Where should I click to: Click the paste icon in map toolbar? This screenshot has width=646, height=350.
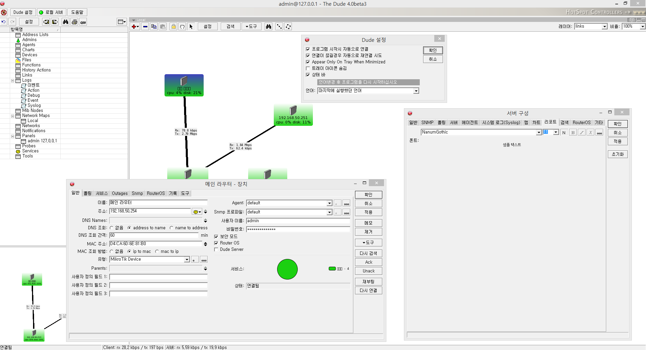[163, 26]
